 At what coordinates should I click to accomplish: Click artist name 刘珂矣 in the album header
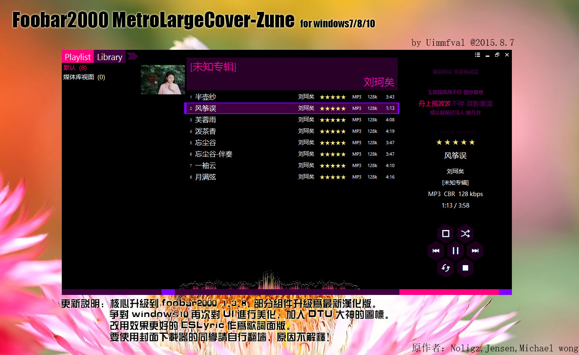(x=379, y=82)
